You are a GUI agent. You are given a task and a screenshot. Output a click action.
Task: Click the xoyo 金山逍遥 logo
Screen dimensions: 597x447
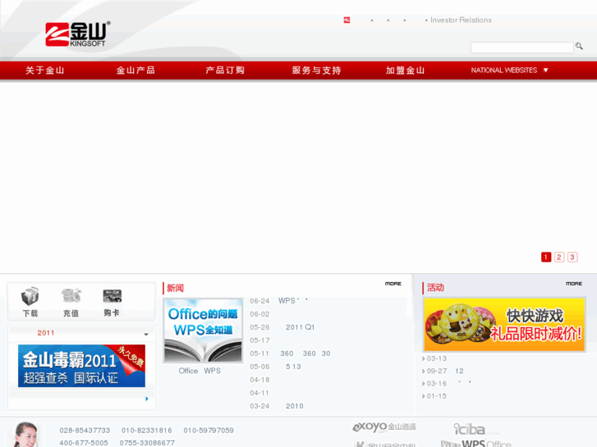[384, 427]
